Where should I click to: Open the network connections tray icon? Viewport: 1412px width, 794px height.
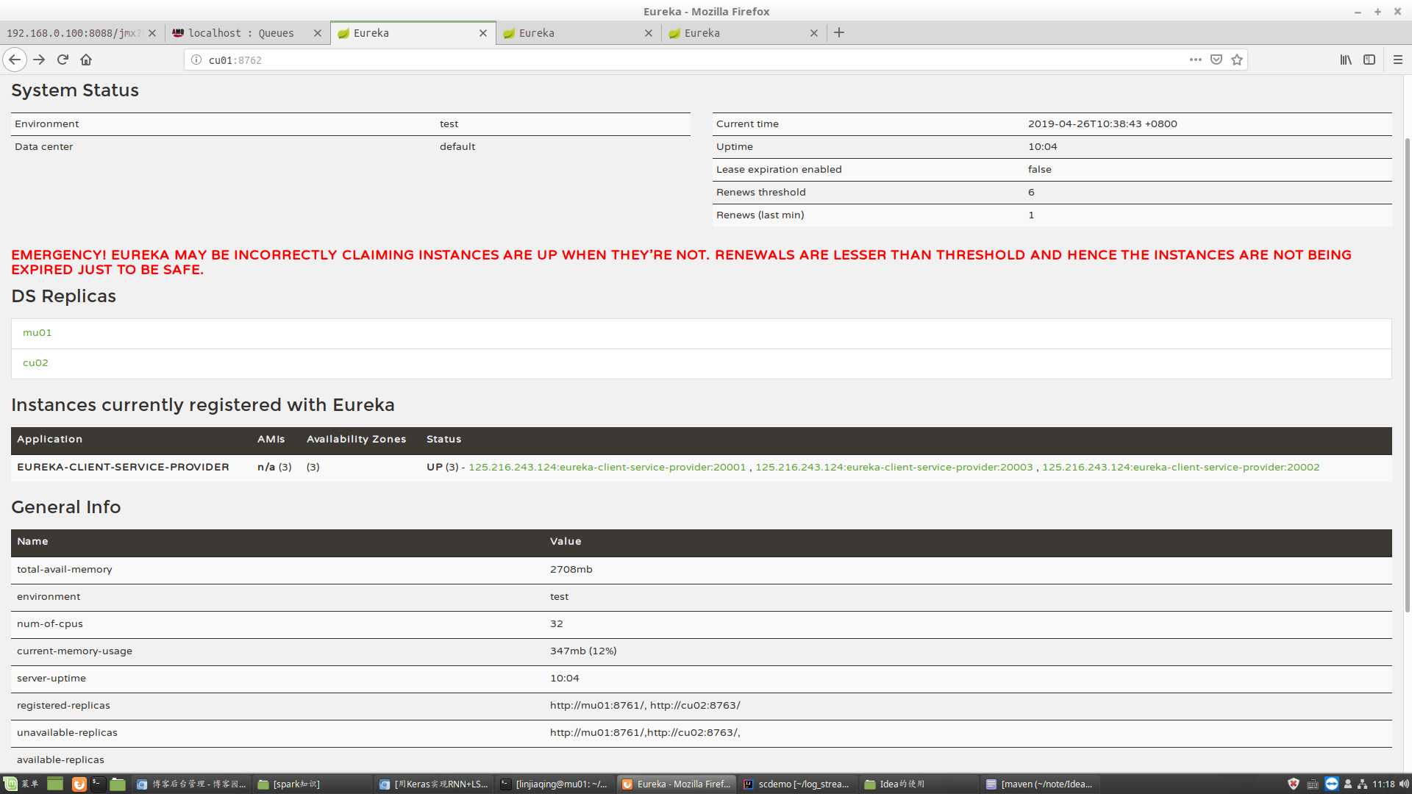tap(1362, 784)
